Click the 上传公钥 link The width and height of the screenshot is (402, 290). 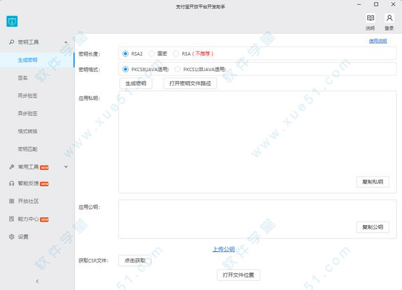coord(224,249)
